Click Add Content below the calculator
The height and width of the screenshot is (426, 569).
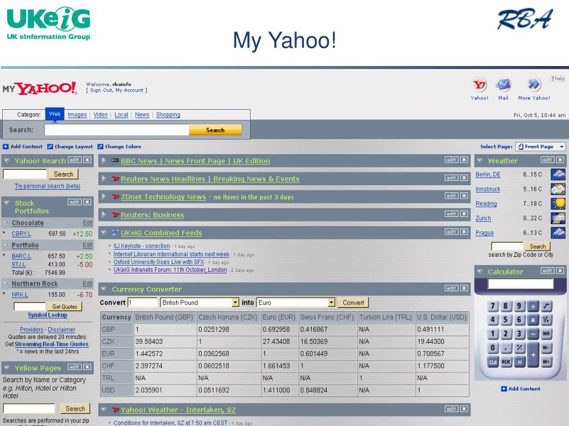[521, 389]
